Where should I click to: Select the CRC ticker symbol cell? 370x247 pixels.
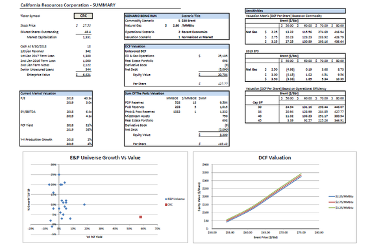83,16
